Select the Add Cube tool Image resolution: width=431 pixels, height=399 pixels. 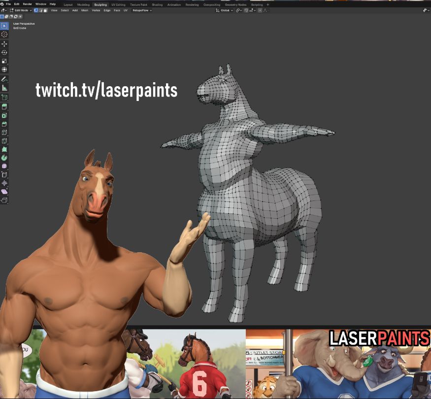point(4,97)
